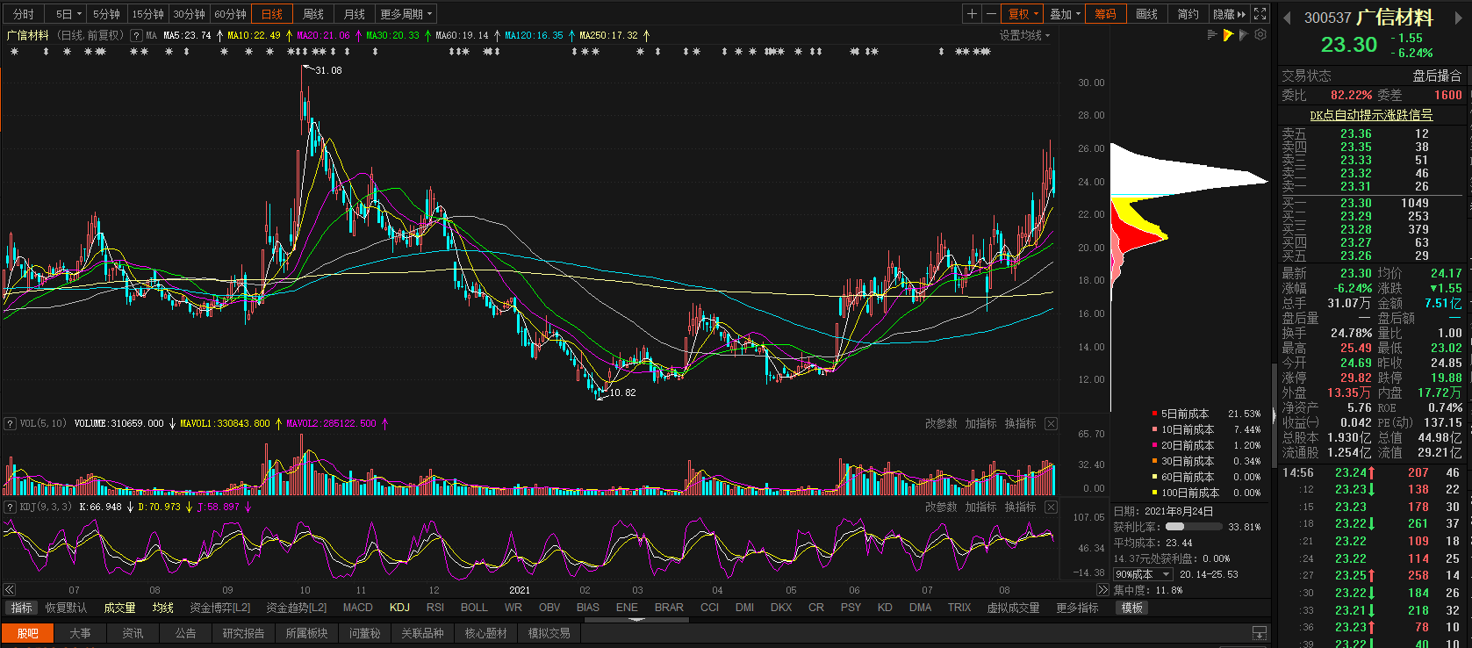Image resolution: width=1472 pixels, height=648 pixels.
Task: Open 复权 adjustment dropdown
Action: (1023, 14)
